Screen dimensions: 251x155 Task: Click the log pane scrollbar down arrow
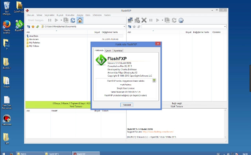pos(225,137)
